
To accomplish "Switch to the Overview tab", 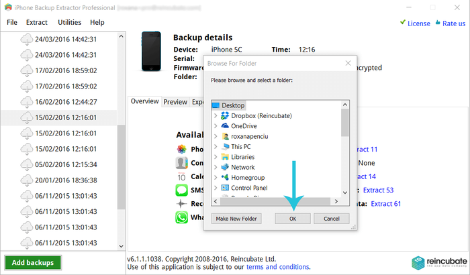I will (x=145, y=101).
